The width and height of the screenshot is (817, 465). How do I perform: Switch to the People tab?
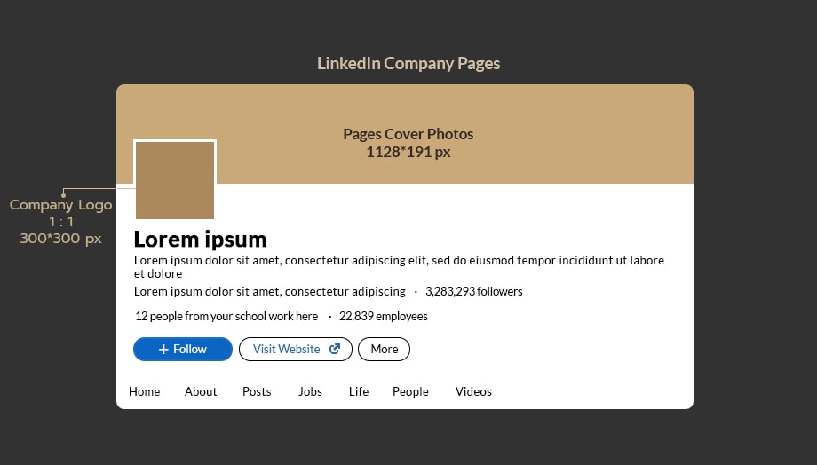tap(410, 391)
